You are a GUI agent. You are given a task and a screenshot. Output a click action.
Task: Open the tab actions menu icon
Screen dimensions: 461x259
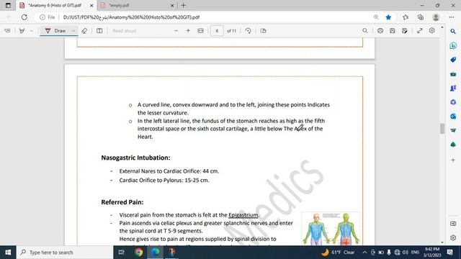(8, 5)
